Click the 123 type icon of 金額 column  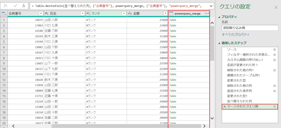(x=130, y=14)
